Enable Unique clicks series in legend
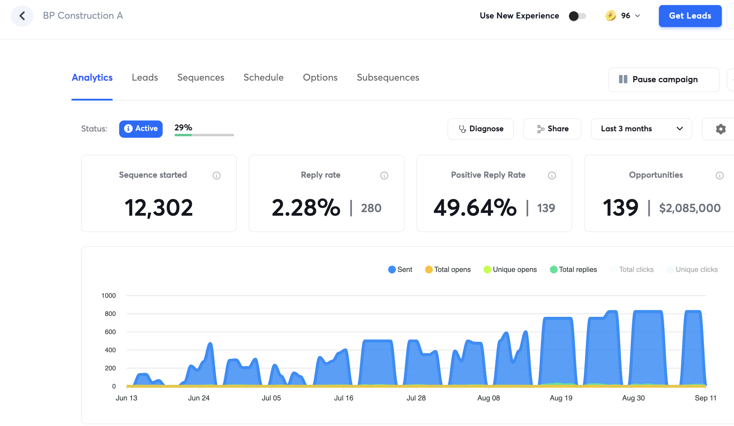 tap(692, 270)
